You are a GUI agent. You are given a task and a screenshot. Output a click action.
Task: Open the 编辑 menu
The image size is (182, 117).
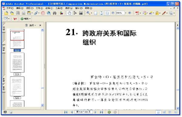click(x=20, y=8)
